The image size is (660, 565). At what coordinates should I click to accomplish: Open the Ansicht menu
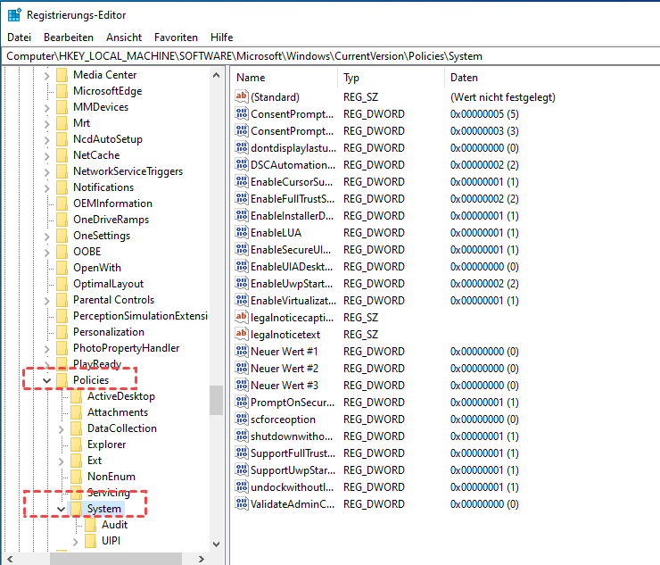(x=124, y=37)
